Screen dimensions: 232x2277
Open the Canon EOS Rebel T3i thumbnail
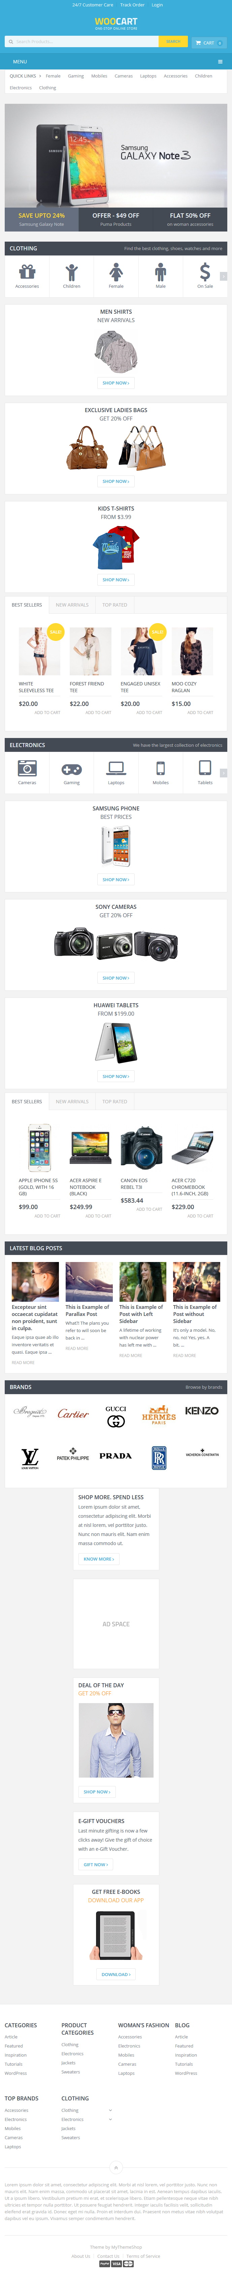pos(141,1146)
